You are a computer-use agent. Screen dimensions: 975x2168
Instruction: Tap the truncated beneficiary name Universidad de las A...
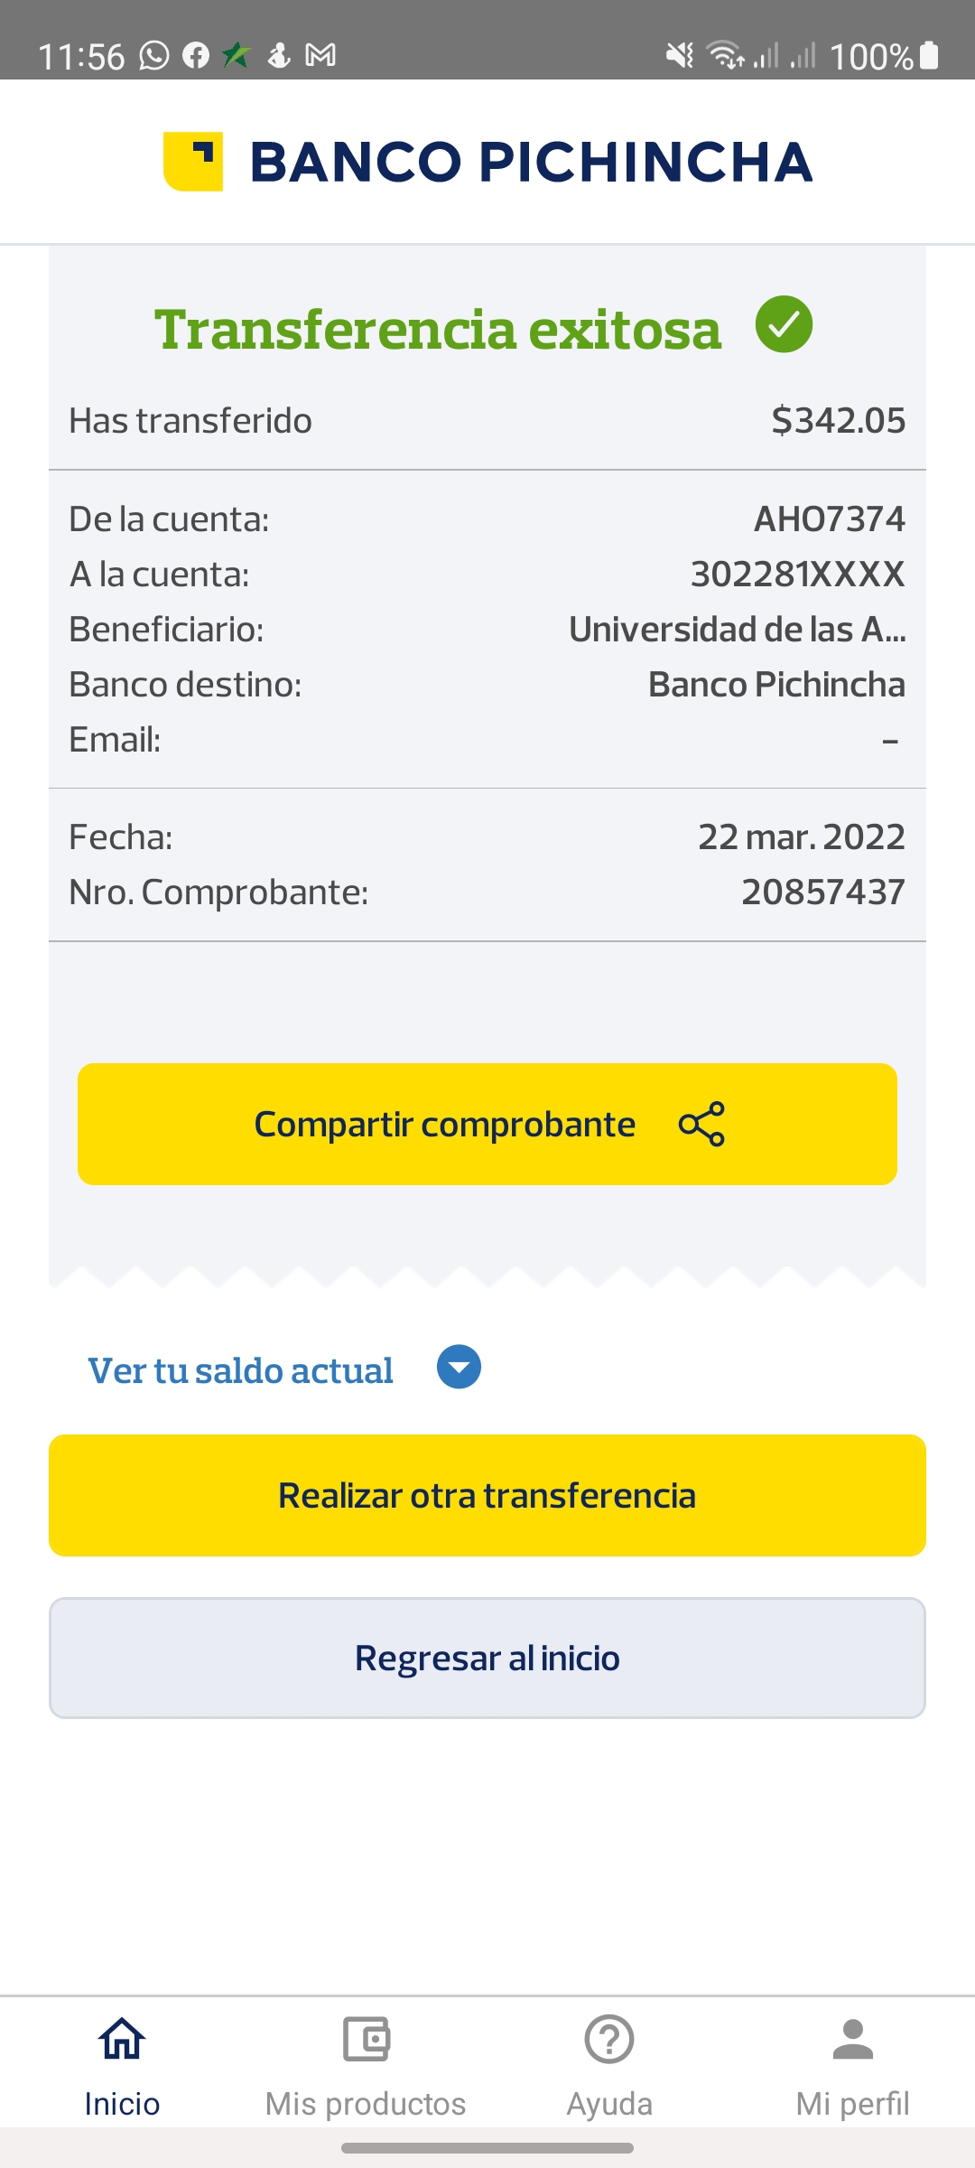pyautogui.click(x=737, y=630)
